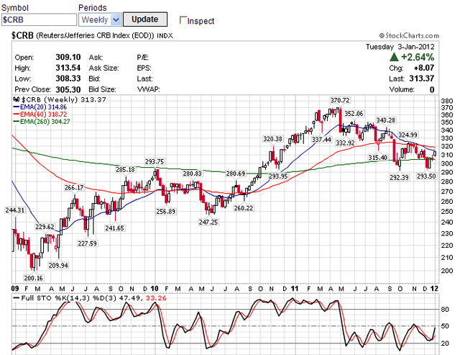Click the 229.62 price label
460x355 pixels.
45,226
